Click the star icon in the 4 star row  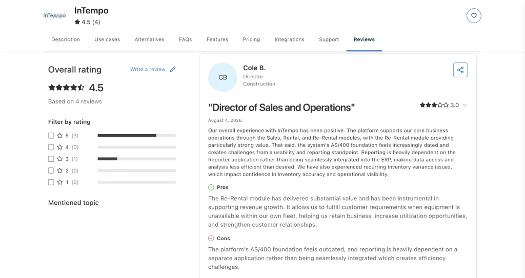coord(60,147)
